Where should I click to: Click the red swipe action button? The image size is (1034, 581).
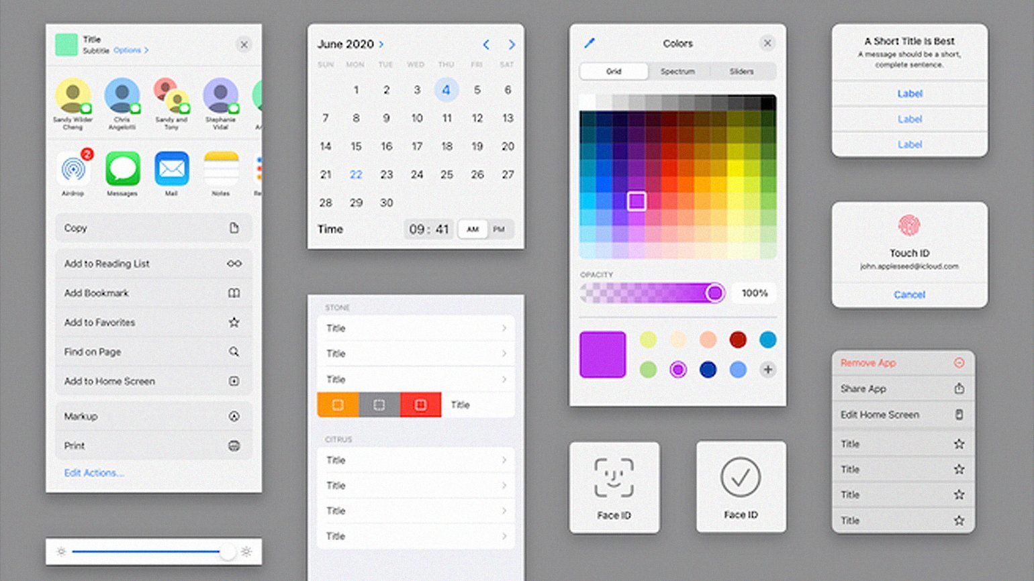click(x=420, y=405)
